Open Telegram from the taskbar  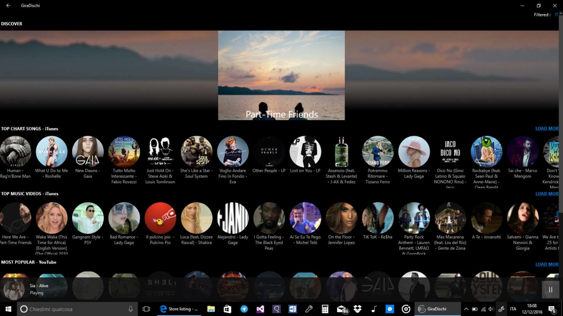click(244, 309)
